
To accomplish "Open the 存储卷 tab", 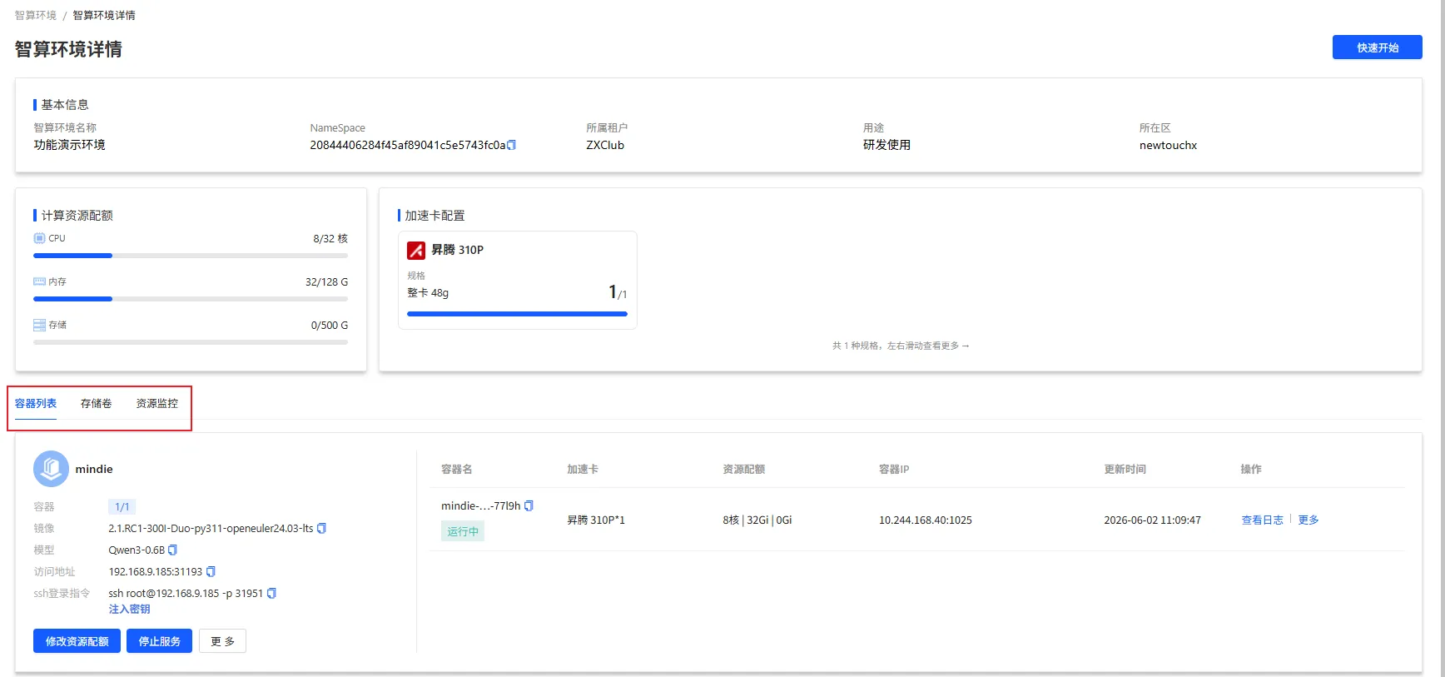I will coord(97,403).
